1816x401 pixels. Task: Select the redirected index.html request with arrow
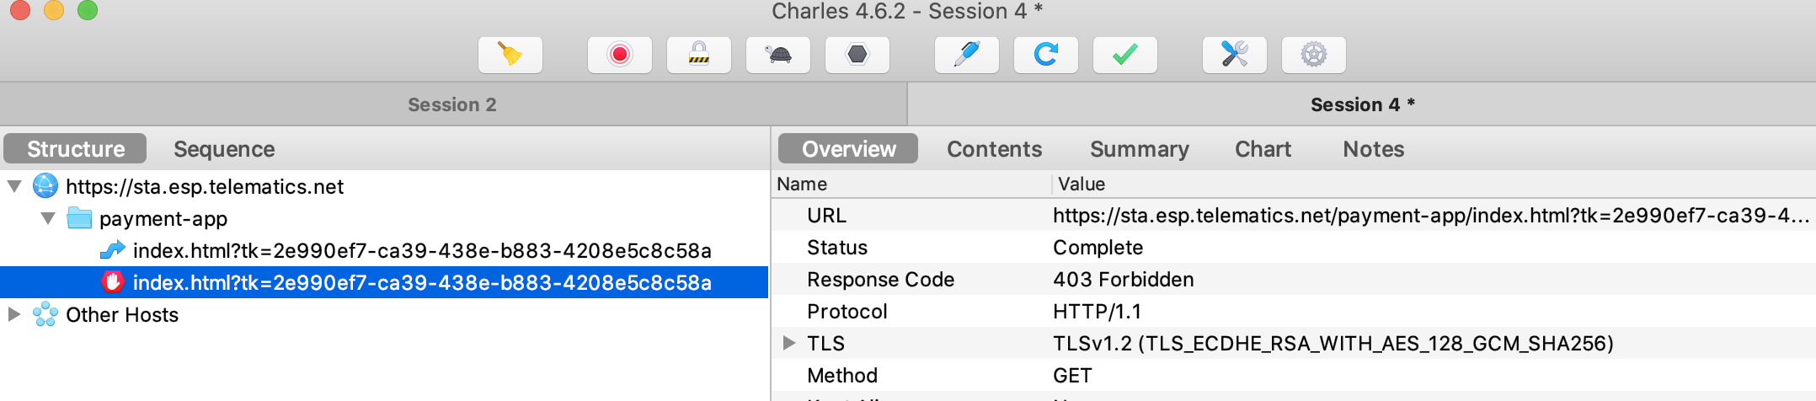[x=421, y=250]
